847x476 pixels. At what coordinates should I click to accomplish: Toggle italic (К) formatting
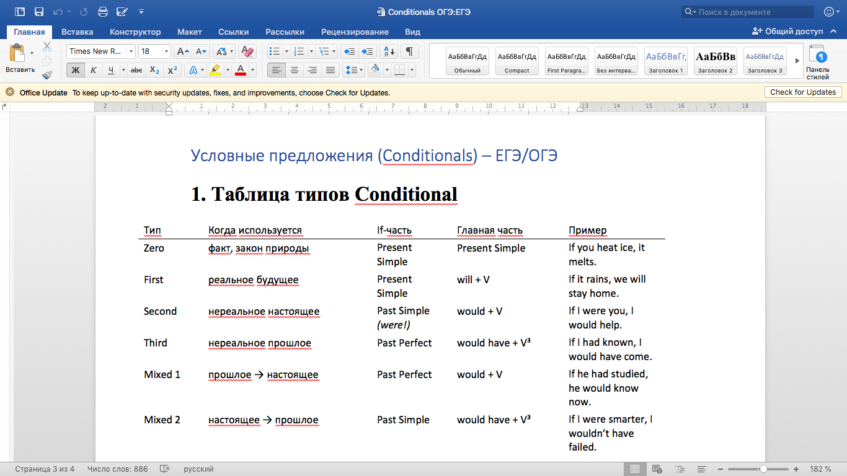click(93, 70)
